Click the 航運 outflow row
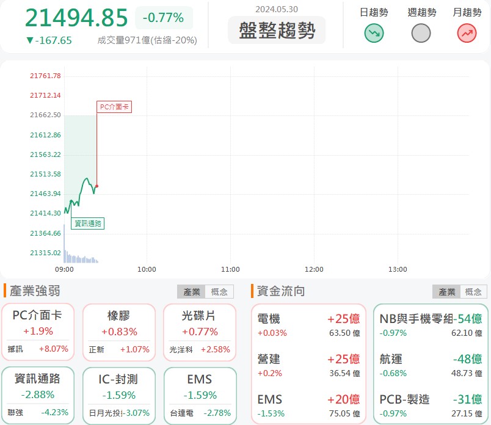The image size is (491, 425). point(431,366)
